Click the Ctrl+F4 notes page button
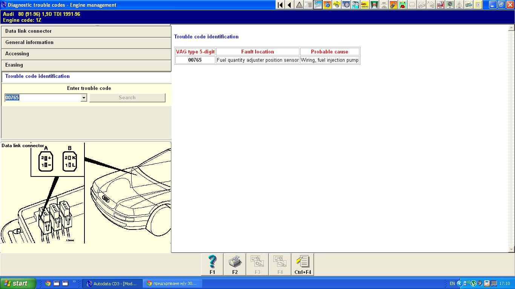Image resolution: width=515 pixels, height=289 pixels. pyautogui.click(x=303, y=265)
